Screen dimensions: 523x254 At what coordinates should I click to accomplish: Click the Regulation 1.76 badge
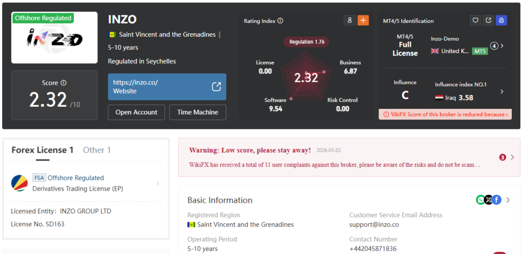pos(306,41)
